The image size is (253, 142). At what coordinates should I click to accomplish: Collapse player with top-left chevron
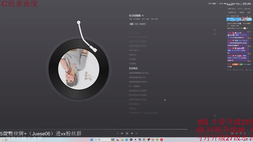tap(5, 3)
